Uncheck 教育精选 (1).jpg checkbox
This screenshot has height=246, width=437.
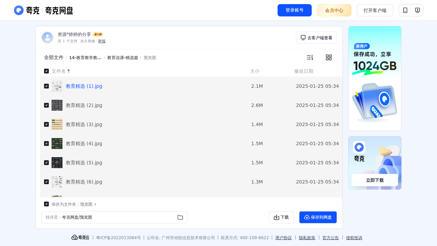pyautogui.click(x=46, y=86)
